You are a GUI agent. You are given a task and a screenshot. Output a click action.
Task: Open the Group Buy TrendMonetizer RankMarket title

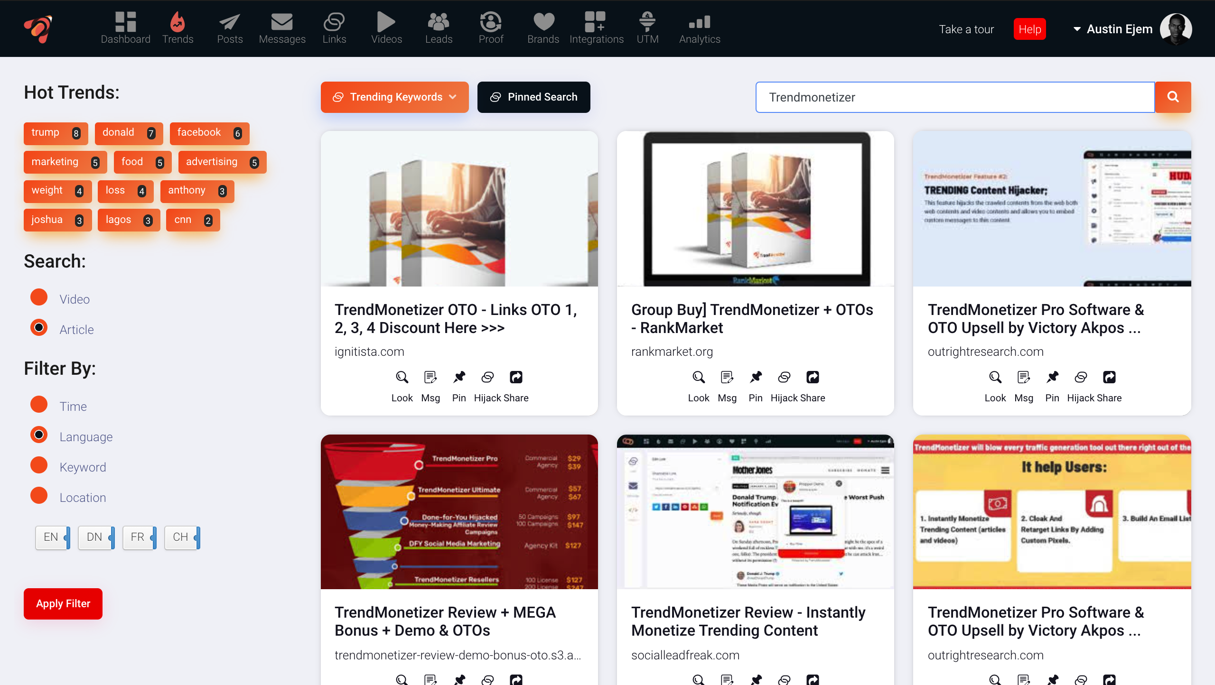tap(752, 319)
